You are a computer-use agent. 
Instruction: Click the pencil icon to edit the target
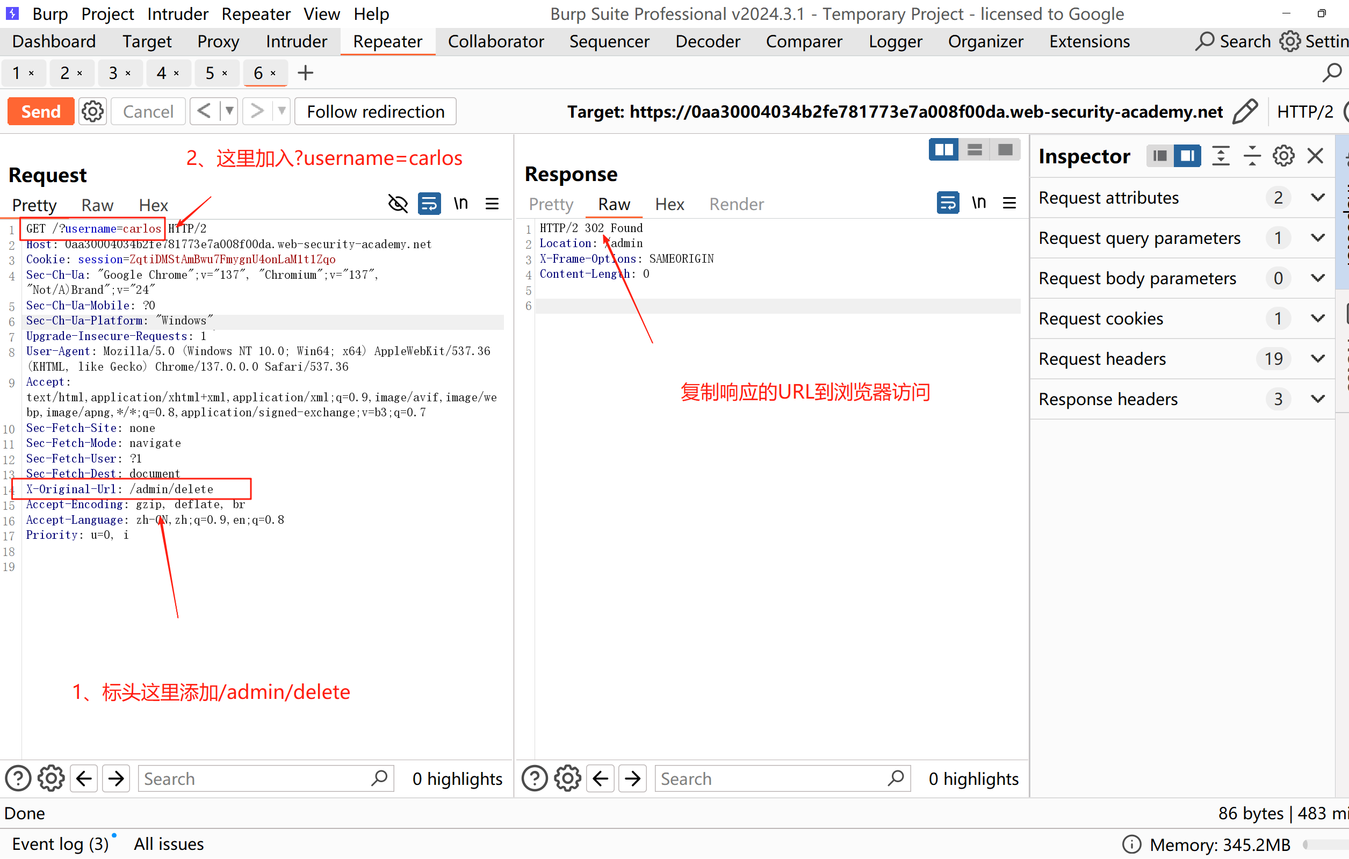[x=1245, y=112]
